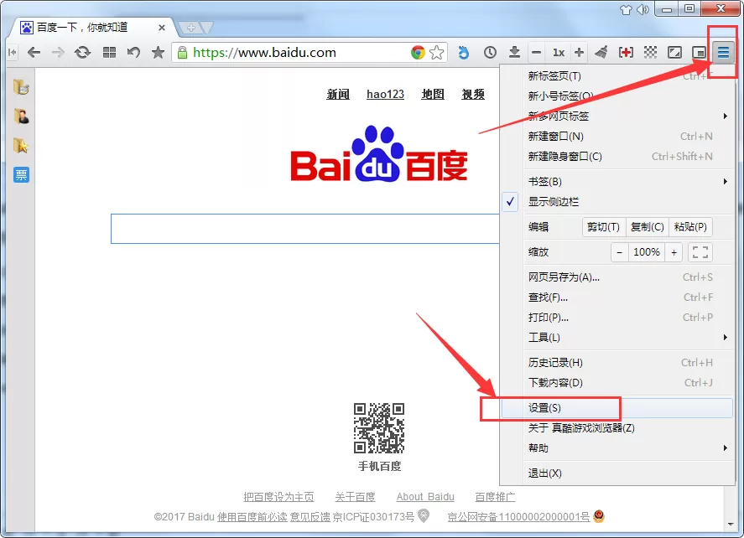Open downloads via the download arrow icon
The width and height of the screenshot is (744, 538).
pyautogui.click(x=514, y=52)
